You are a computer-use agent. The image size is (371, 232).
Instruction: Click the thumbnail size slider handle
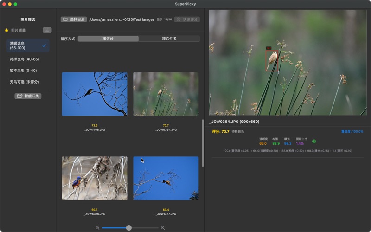128,228
